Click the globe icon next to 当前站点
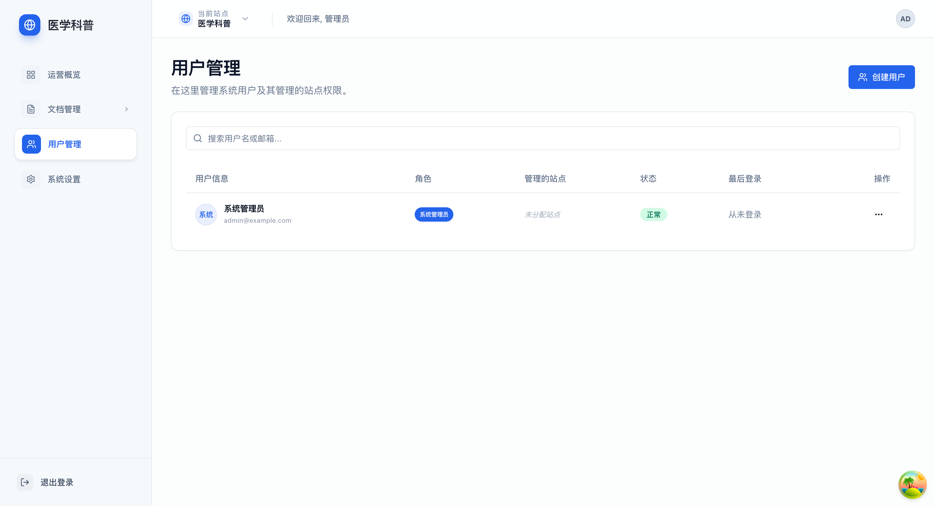The image size is (934, 506). coord(186,18)
